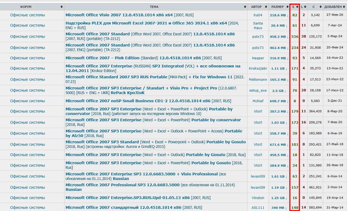This screenshot has width=349, height=211.
Task: Open author setup_exe's profile
Action: (x=258, y=90)
